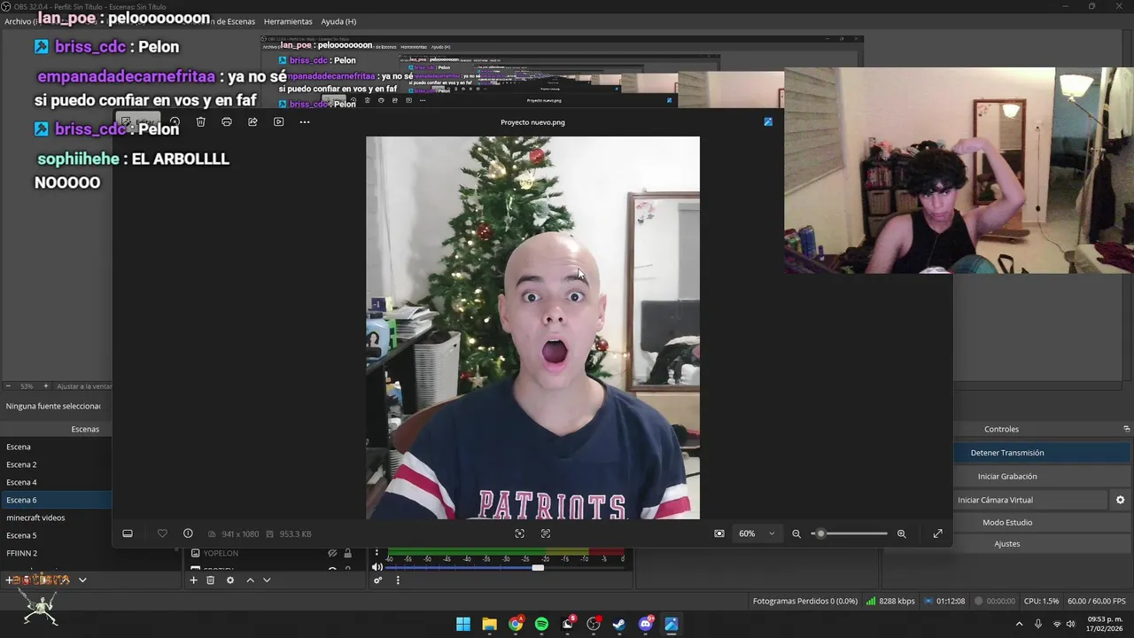Toggle visibility of YOPELON source

coord(332,554)
